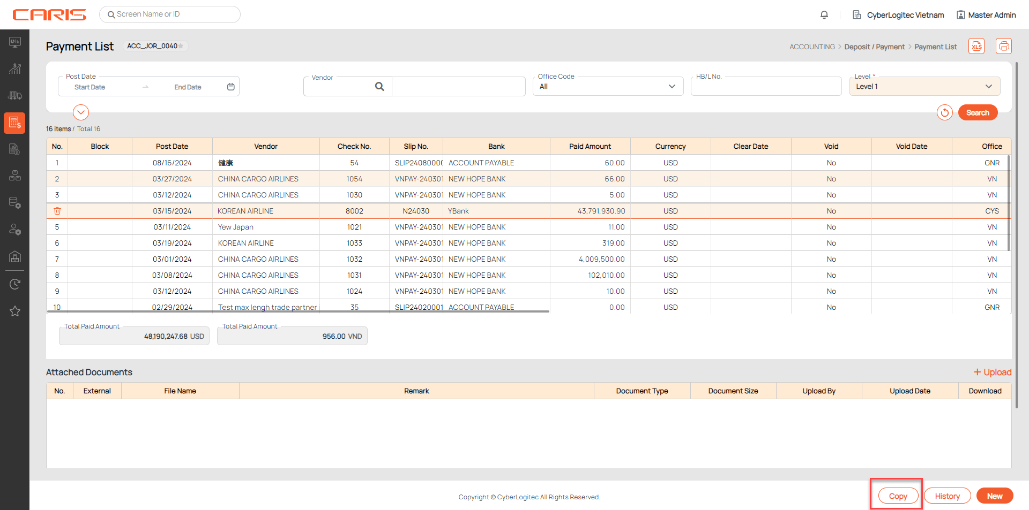Viewport: 1029px width, 510px height.
Task: Open the Level dropdown
Action: 924,87
